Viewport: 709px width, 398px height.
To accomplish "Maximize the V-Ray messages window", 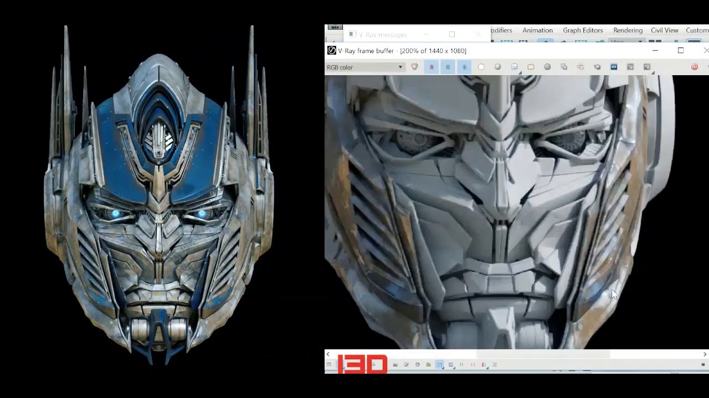I will (452, 34).
